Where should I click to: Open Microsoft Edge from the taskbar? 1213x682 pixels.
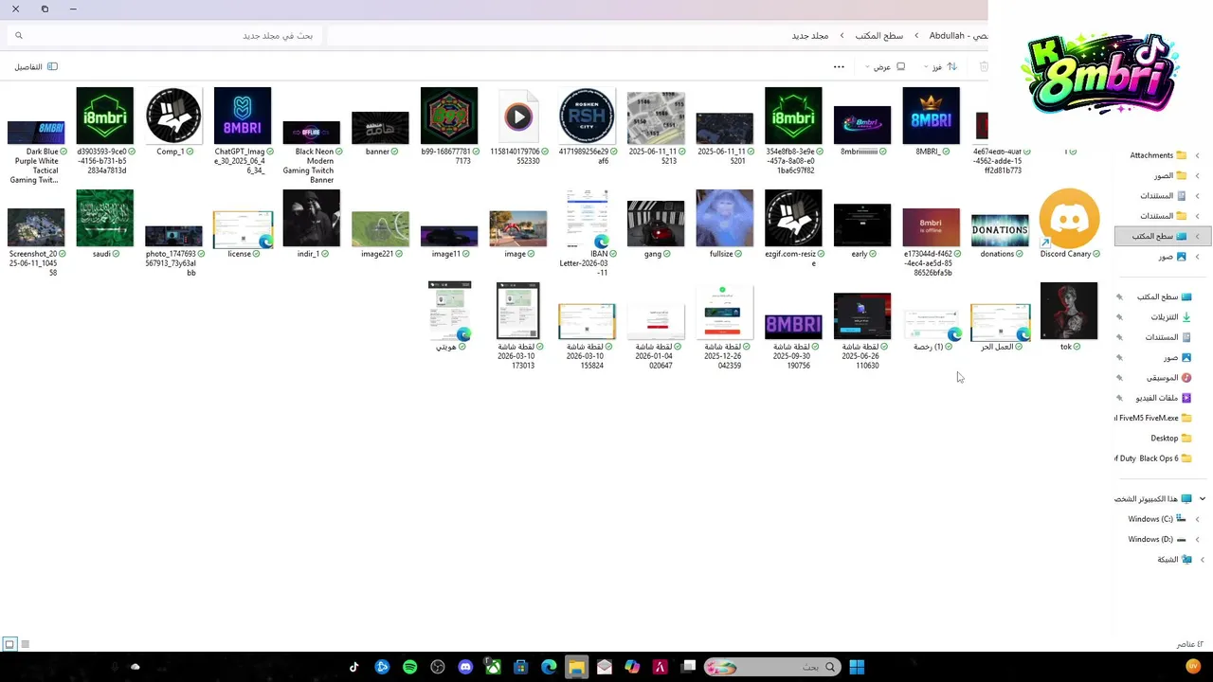549,667
